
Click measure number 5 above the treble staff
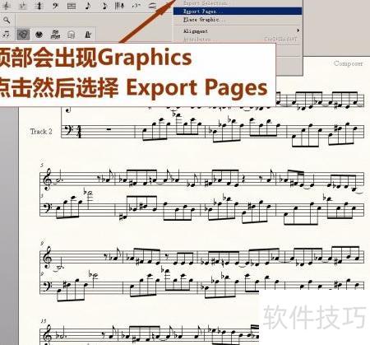(x=42, y=165)
